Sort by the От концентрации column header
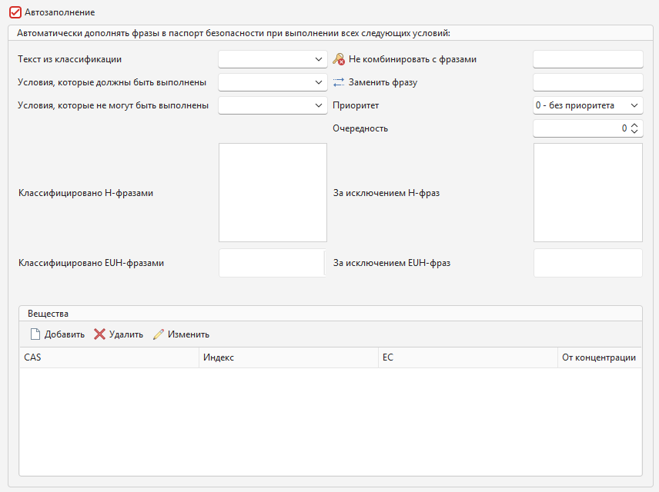Viewport: 659px width, 492px height. click(x=600, y=357)
